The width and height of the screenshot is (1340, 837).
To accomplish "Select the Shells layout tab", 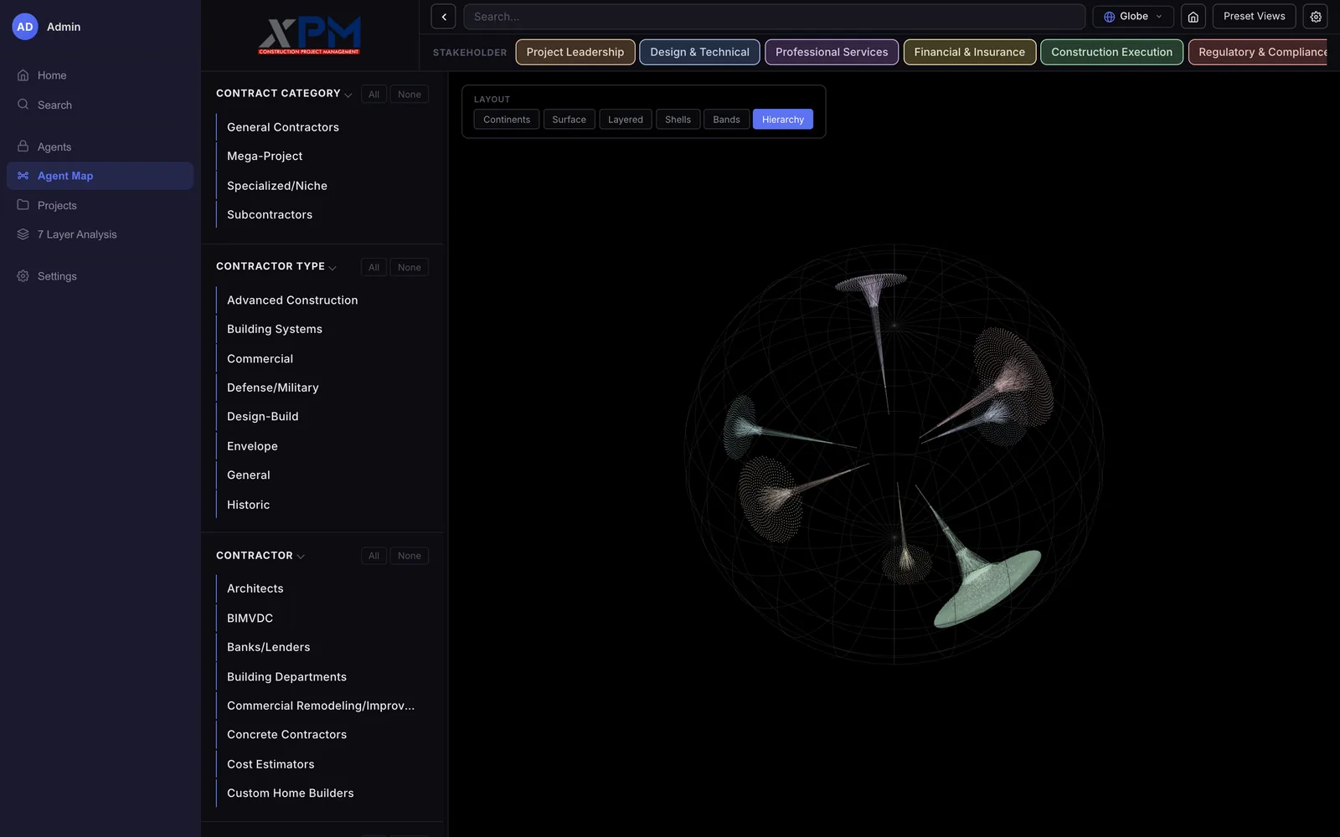I will click(x=678, y=120).
